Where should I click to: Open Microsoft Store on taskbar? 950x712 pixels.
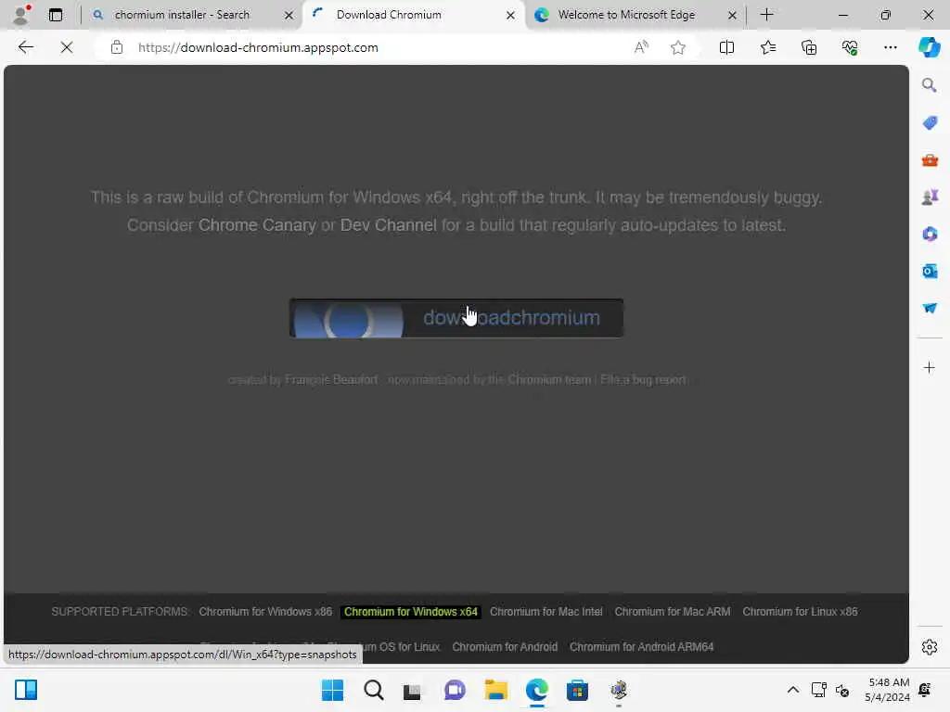coord(577,690)
